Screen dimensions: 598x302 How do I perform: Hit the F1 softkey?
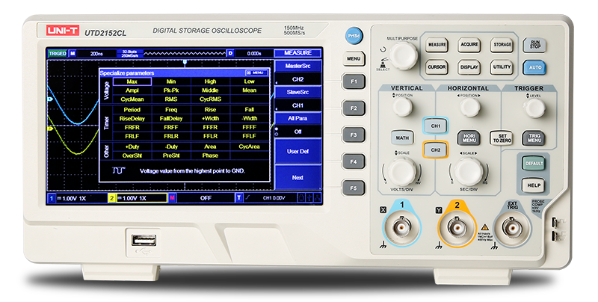coord(354,81)
